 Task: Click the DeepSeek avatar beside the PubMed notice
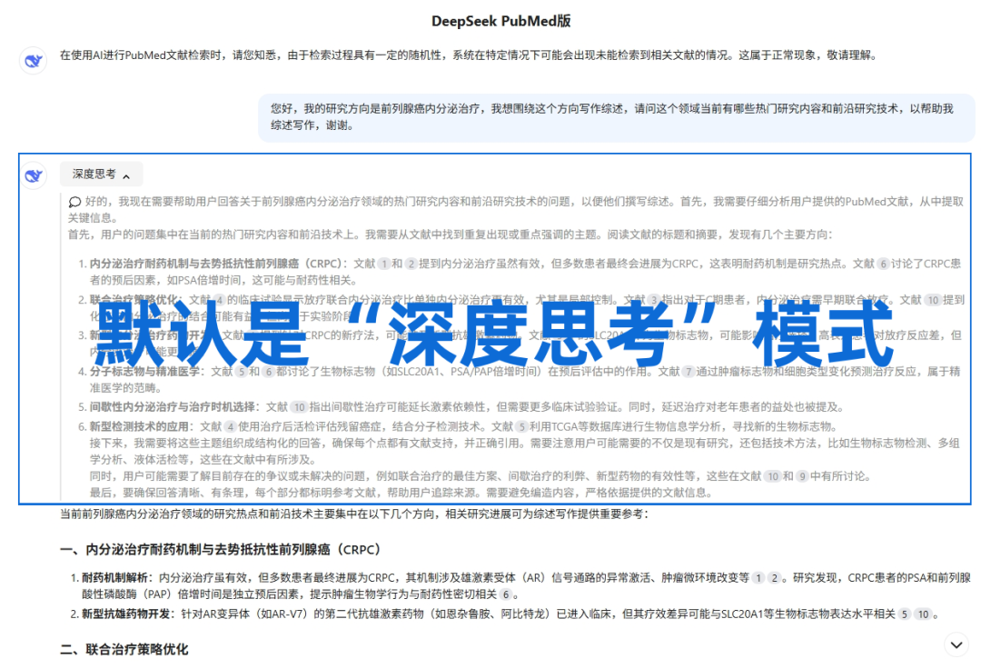pos(34,61)
